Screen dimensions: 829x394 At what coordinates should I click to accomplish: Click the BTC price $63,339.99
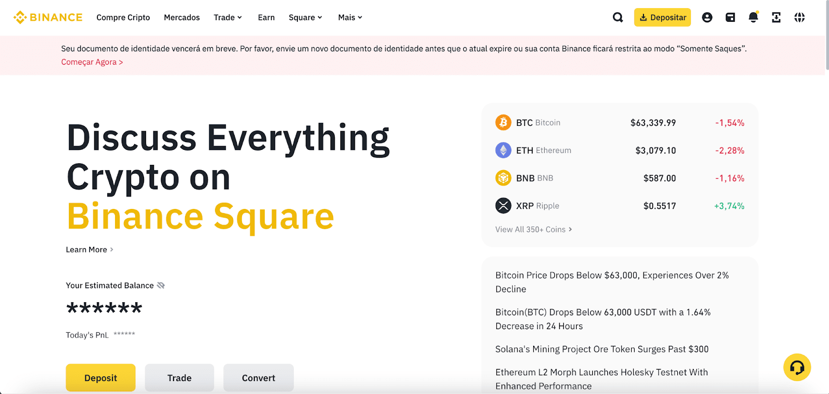click(x=653, y=123)
